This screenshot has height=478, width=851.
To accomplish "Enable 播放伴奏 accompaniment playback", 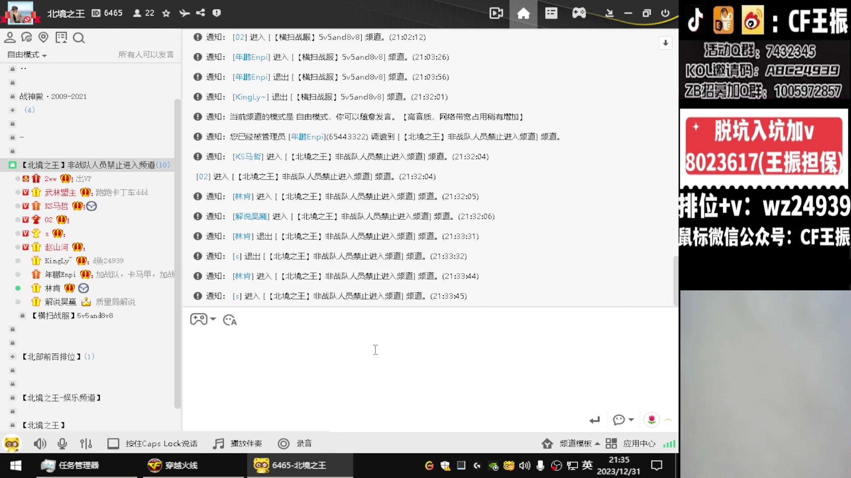I will click(x=238, y=443).
